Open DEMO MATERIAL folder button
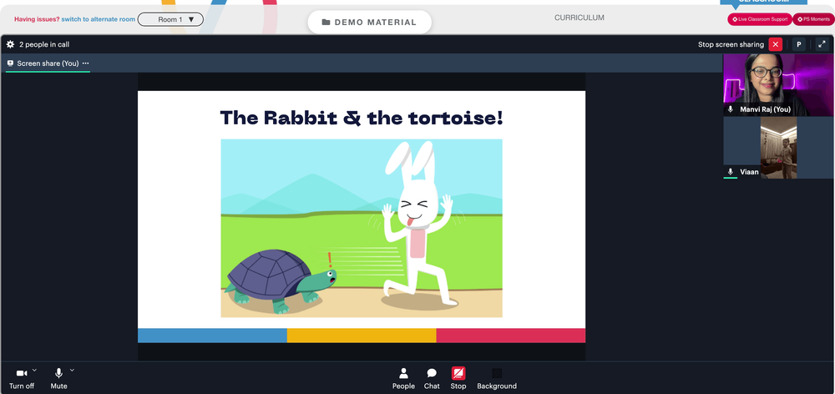 pyautogui.click(x=370, y=23)
